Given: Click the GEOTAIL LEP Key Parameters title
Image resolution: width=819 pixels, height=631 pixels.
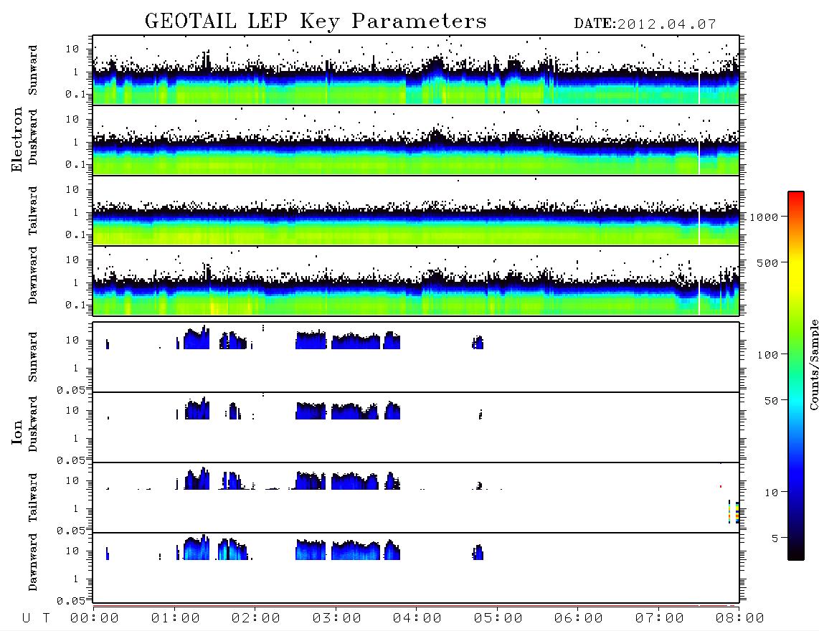Looking at the screenshot, I should click(x=316, y=22).
